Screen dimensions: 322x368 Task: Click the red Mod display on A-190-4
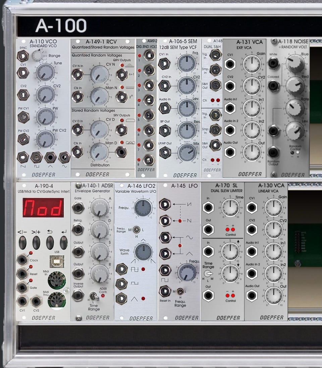tap(43, 208)
